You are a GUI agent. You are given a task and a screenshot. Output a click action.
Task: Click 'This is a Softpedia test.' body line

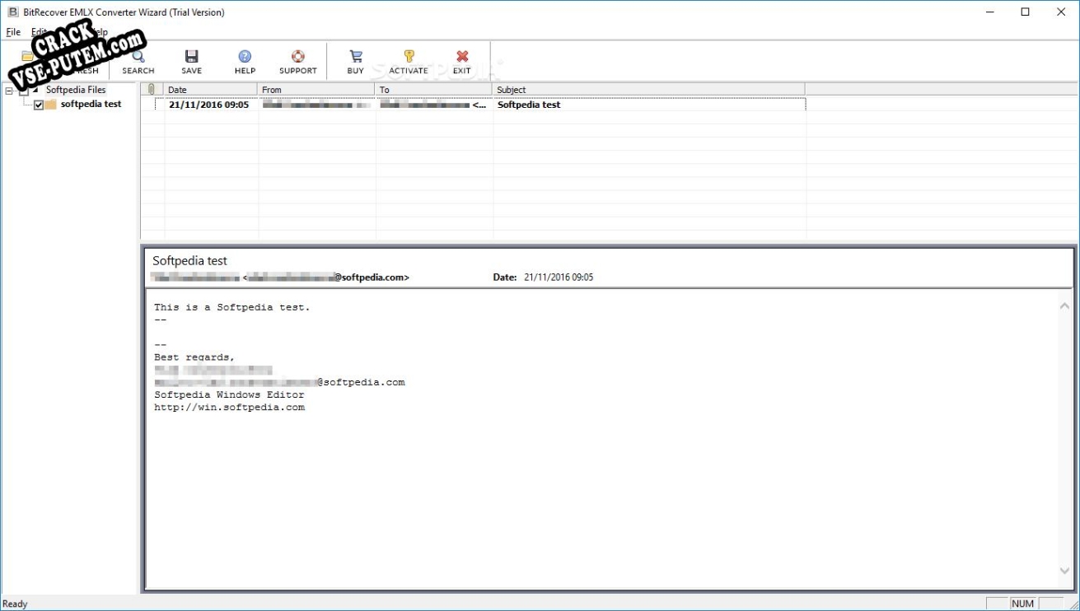(x=232, y=307)
